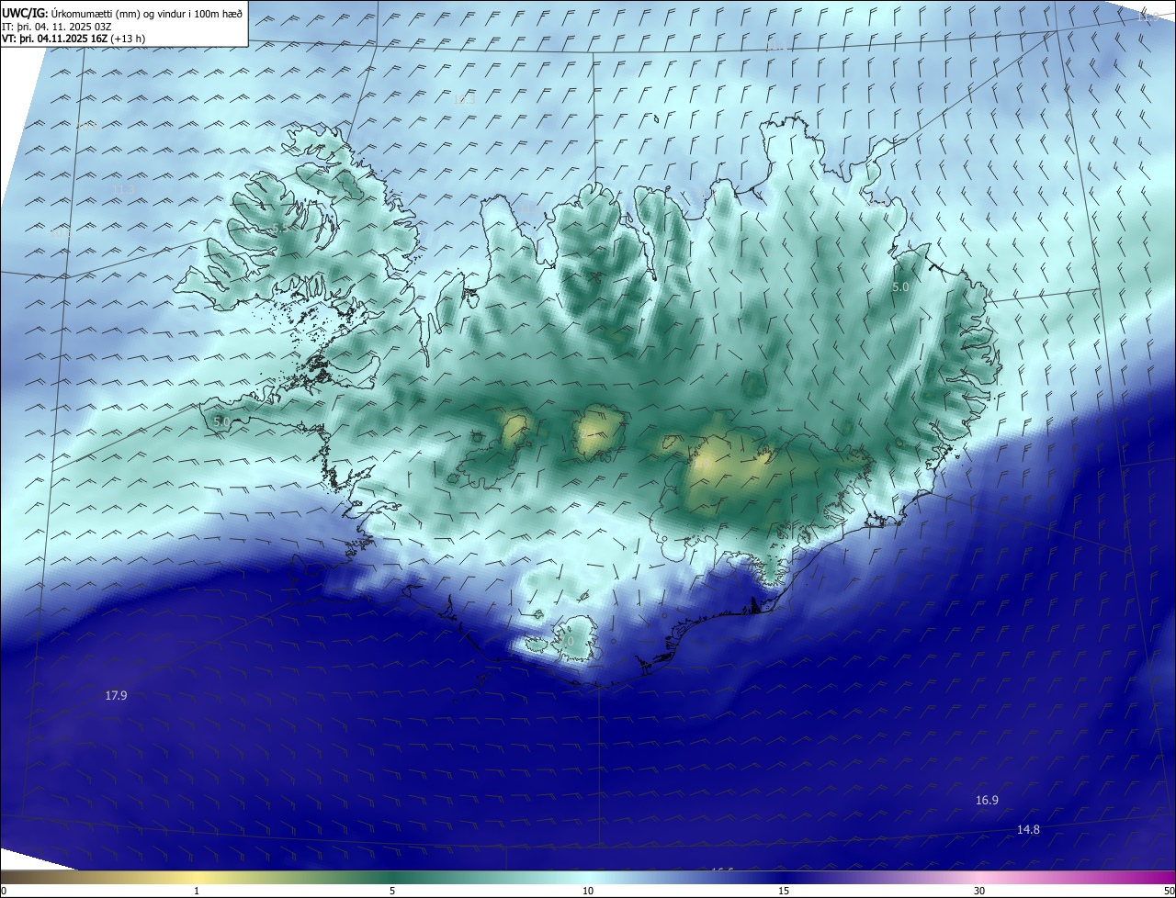The width and height of the screenshot is (1176, 898).
Task: Click the 17.9 value over the ocean
Action: (116, 695)
